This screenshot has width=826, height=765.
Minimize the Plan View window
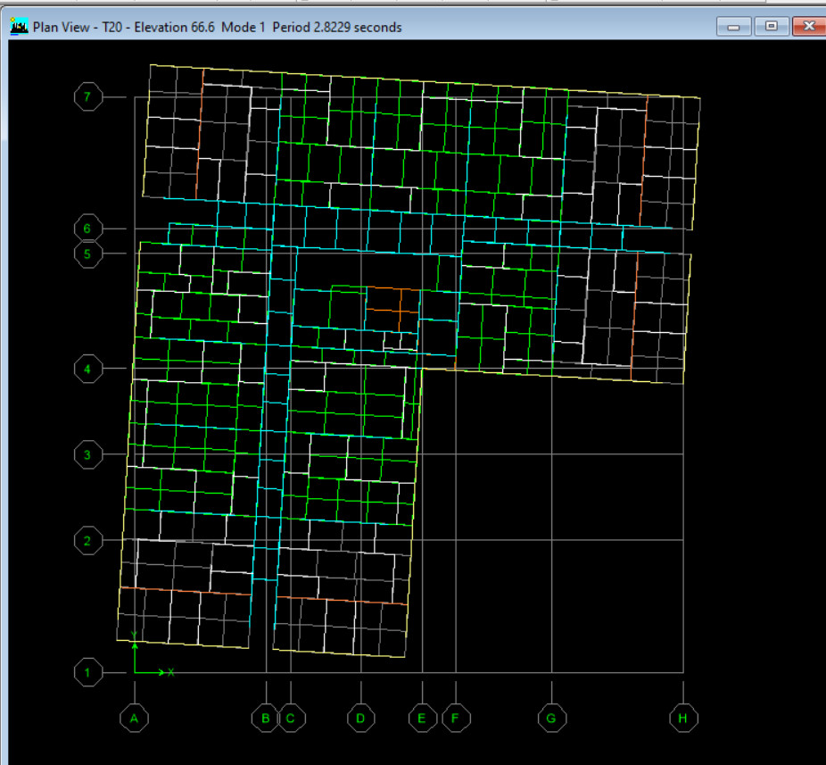[x=734, y=27]
